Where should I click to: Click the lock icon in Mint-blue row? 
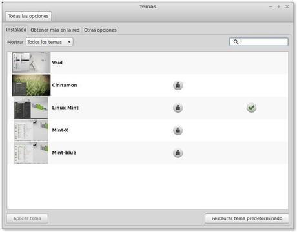pyautogui.click(x=178, y=153)
